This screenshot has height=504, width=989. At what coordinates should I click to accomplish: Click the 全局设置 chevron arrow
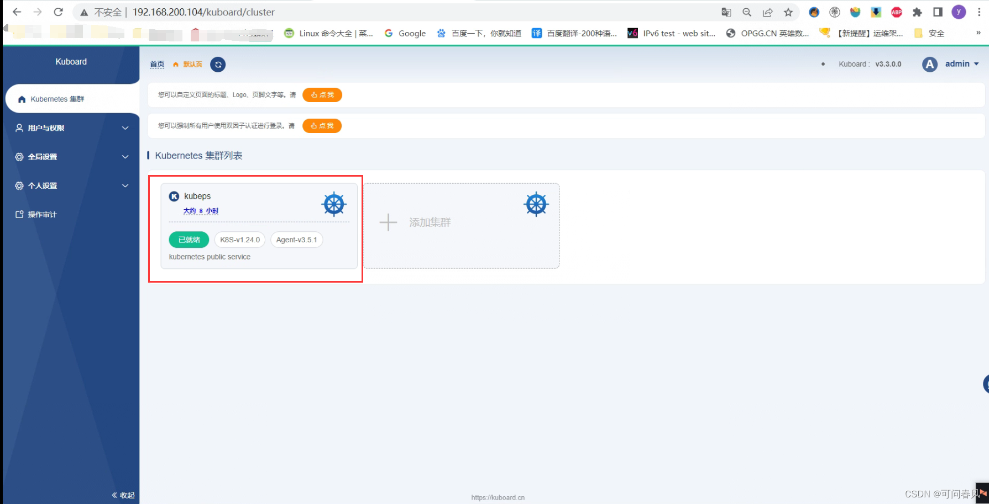125,157
